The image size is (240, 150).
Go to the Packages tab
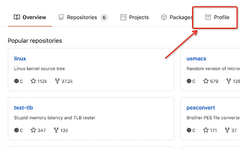(x=177, y=17)
